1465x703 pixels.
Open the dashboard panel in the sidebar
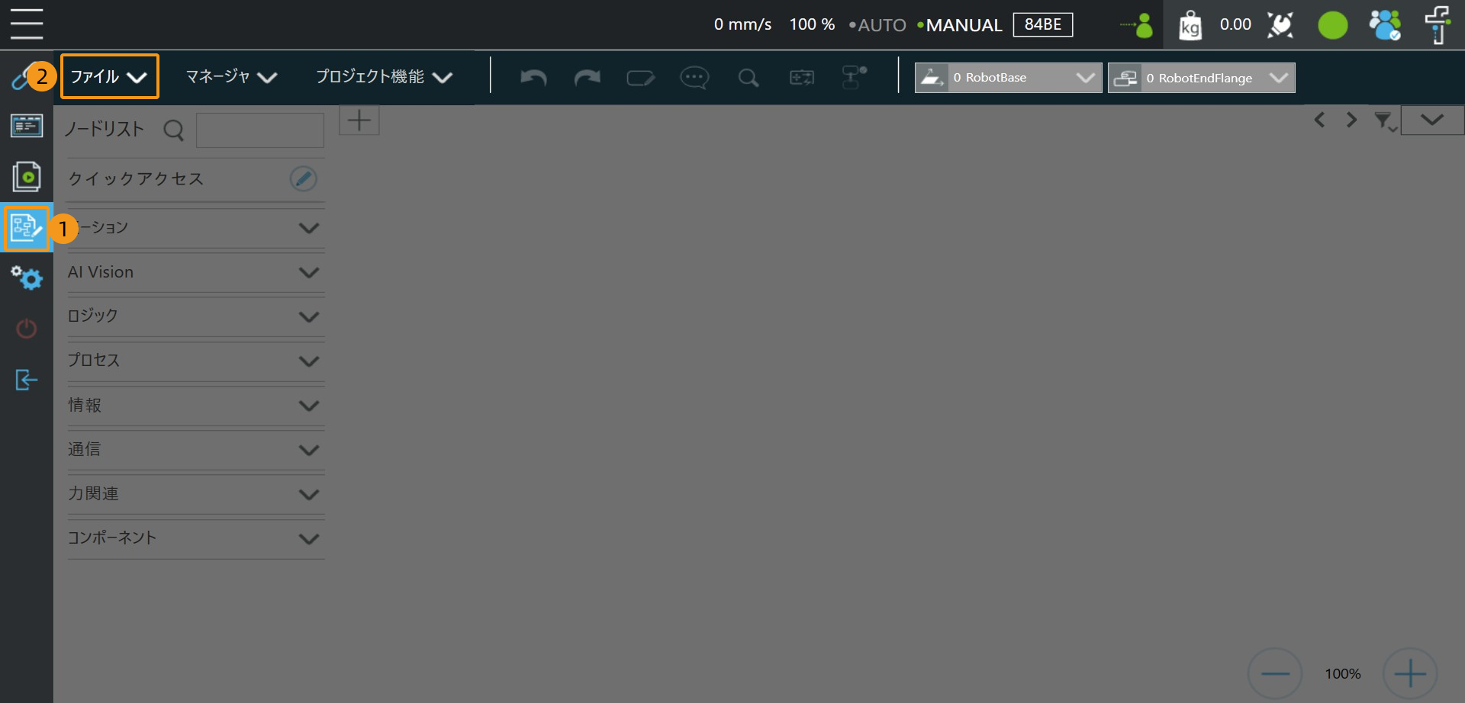[27, 126]
